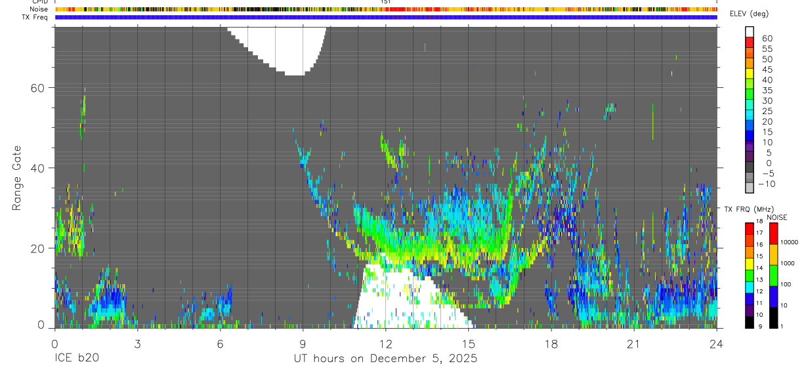Click the green swatch in the NOISE color bar
Screen dimensions: 806x372
click(773, 276)
